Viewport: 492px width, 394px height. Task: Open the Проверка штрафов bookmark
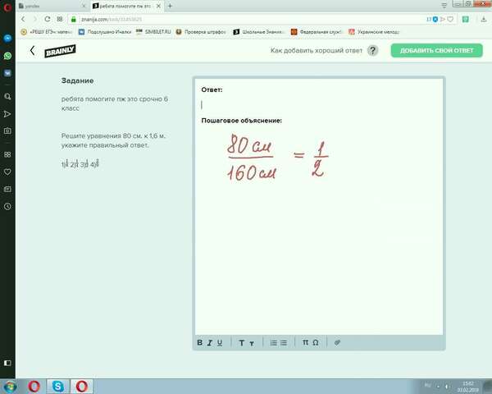(201, 32)
